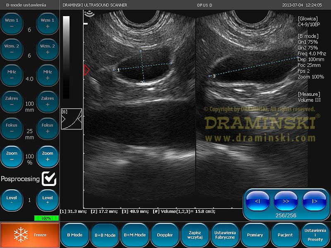
Task: Increase focus with Fokus plus button
Action: (48, 129)
